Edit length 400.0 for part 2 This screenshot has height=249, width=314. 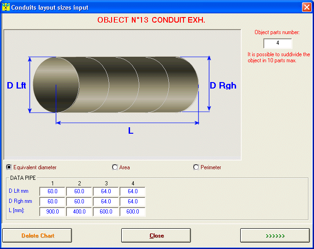point(79,212)
